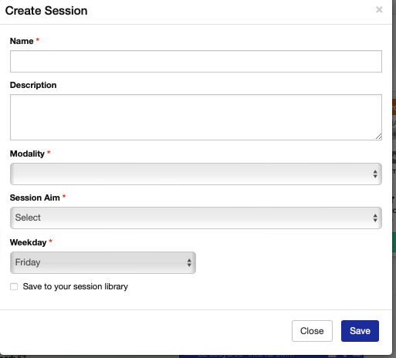
Task: Click the white Close button
Action: (312, 331)
